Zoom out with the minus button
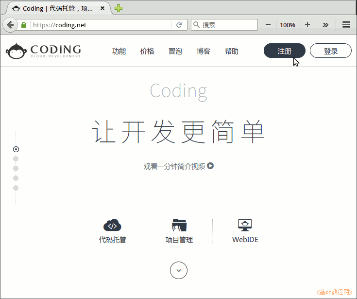 (268, 25)
